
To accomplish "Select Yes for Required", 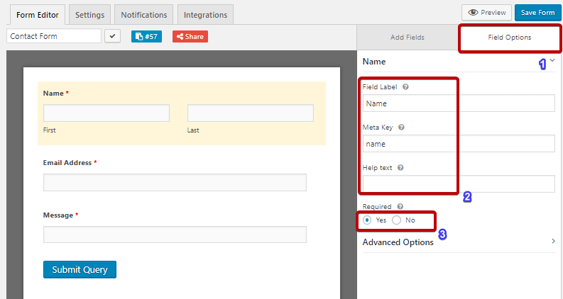I will 367,220.
